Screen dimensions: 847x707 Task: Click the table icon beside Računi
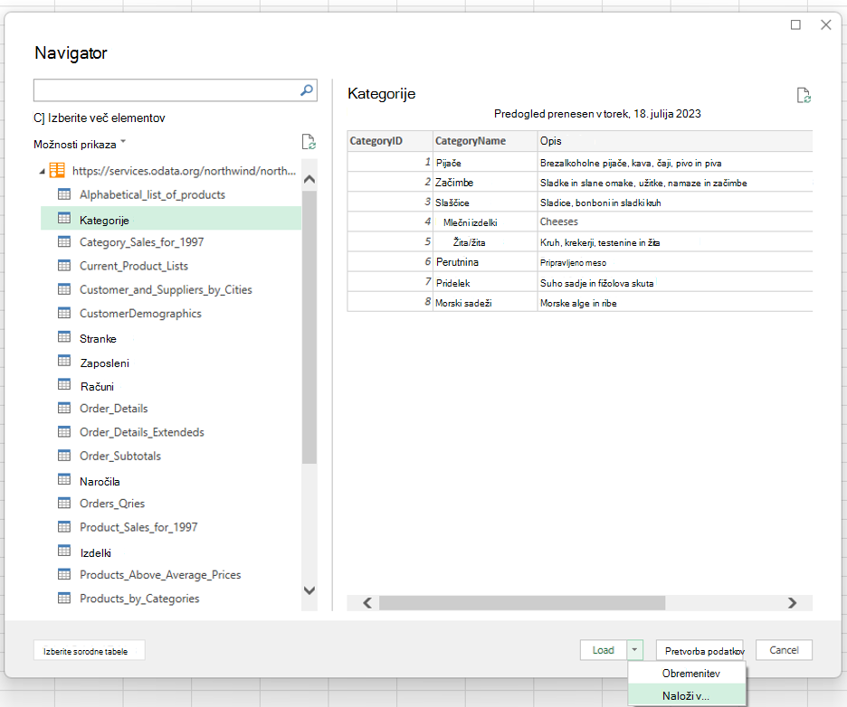coord(64,384)
